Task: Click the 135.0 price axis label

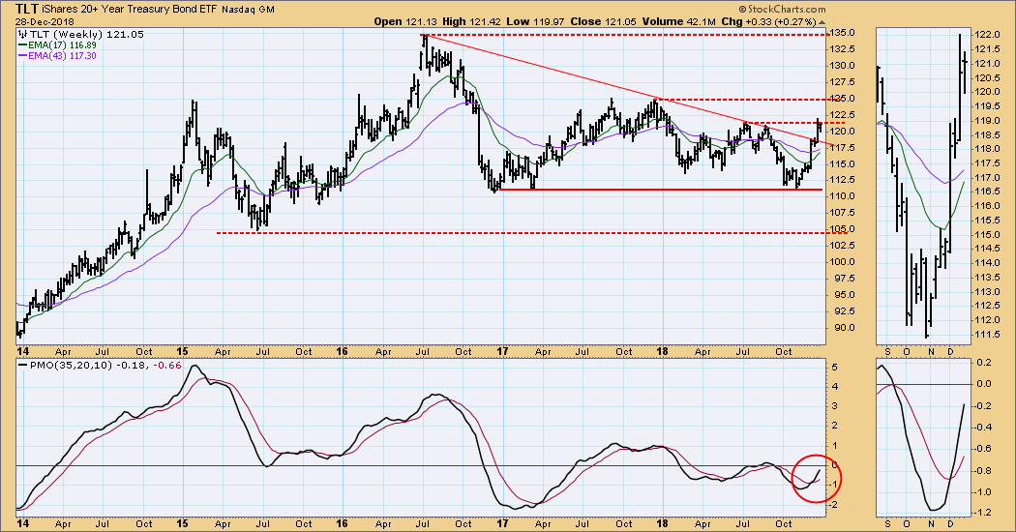Action: (x=843, y=33)
